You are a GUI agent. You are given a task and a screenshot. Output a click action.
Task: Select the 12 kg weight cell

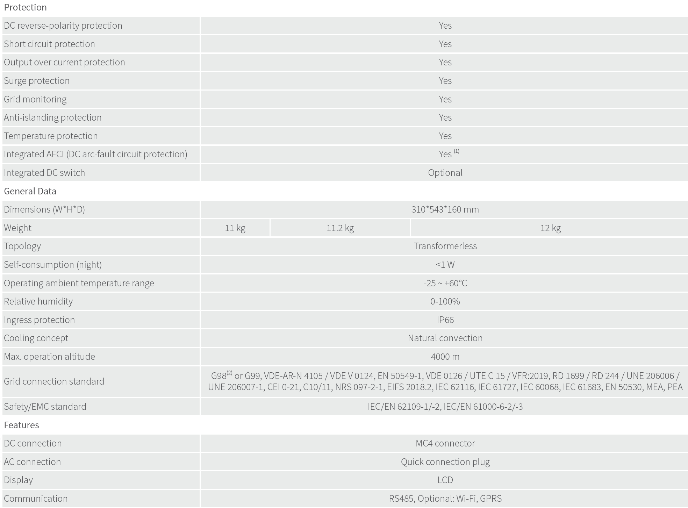pos(550,228)
